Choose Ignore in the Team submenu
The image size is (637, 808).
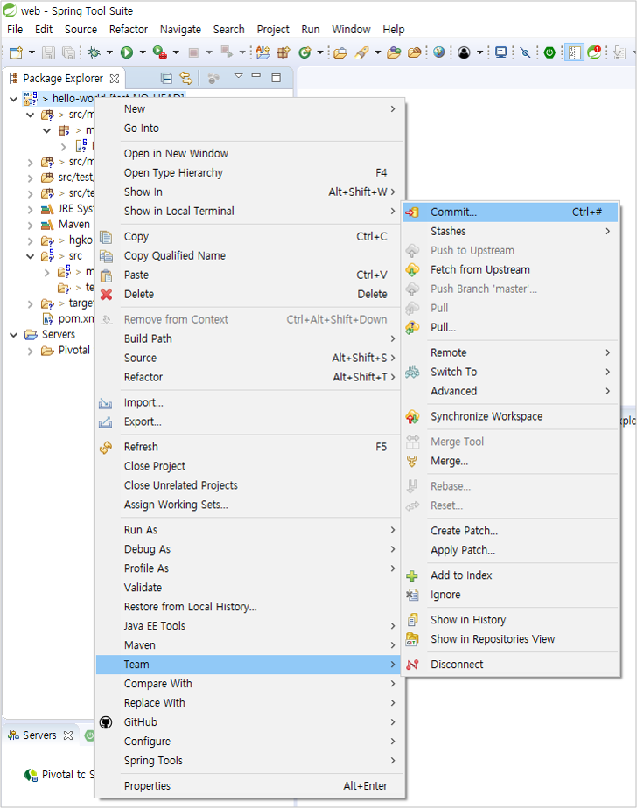[510, 595]
